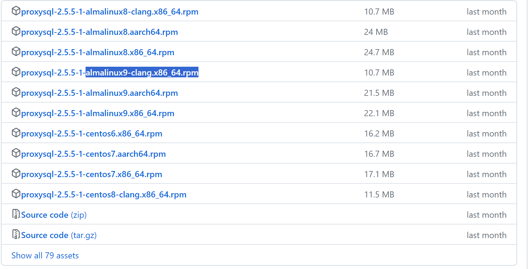Click package icon next to centos8-clang rpm

coord(16,194)
